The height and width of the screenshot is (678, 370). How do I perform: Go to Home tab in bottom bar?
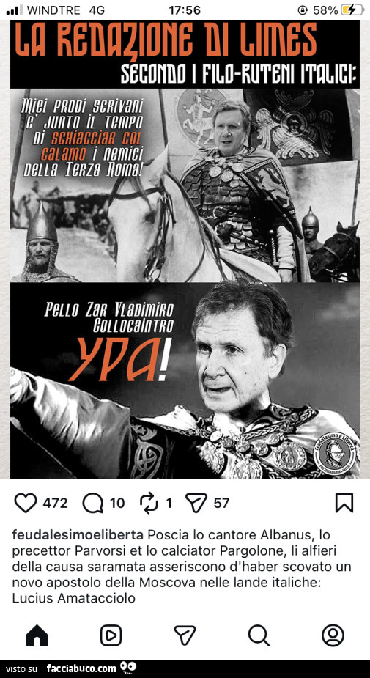37,635
